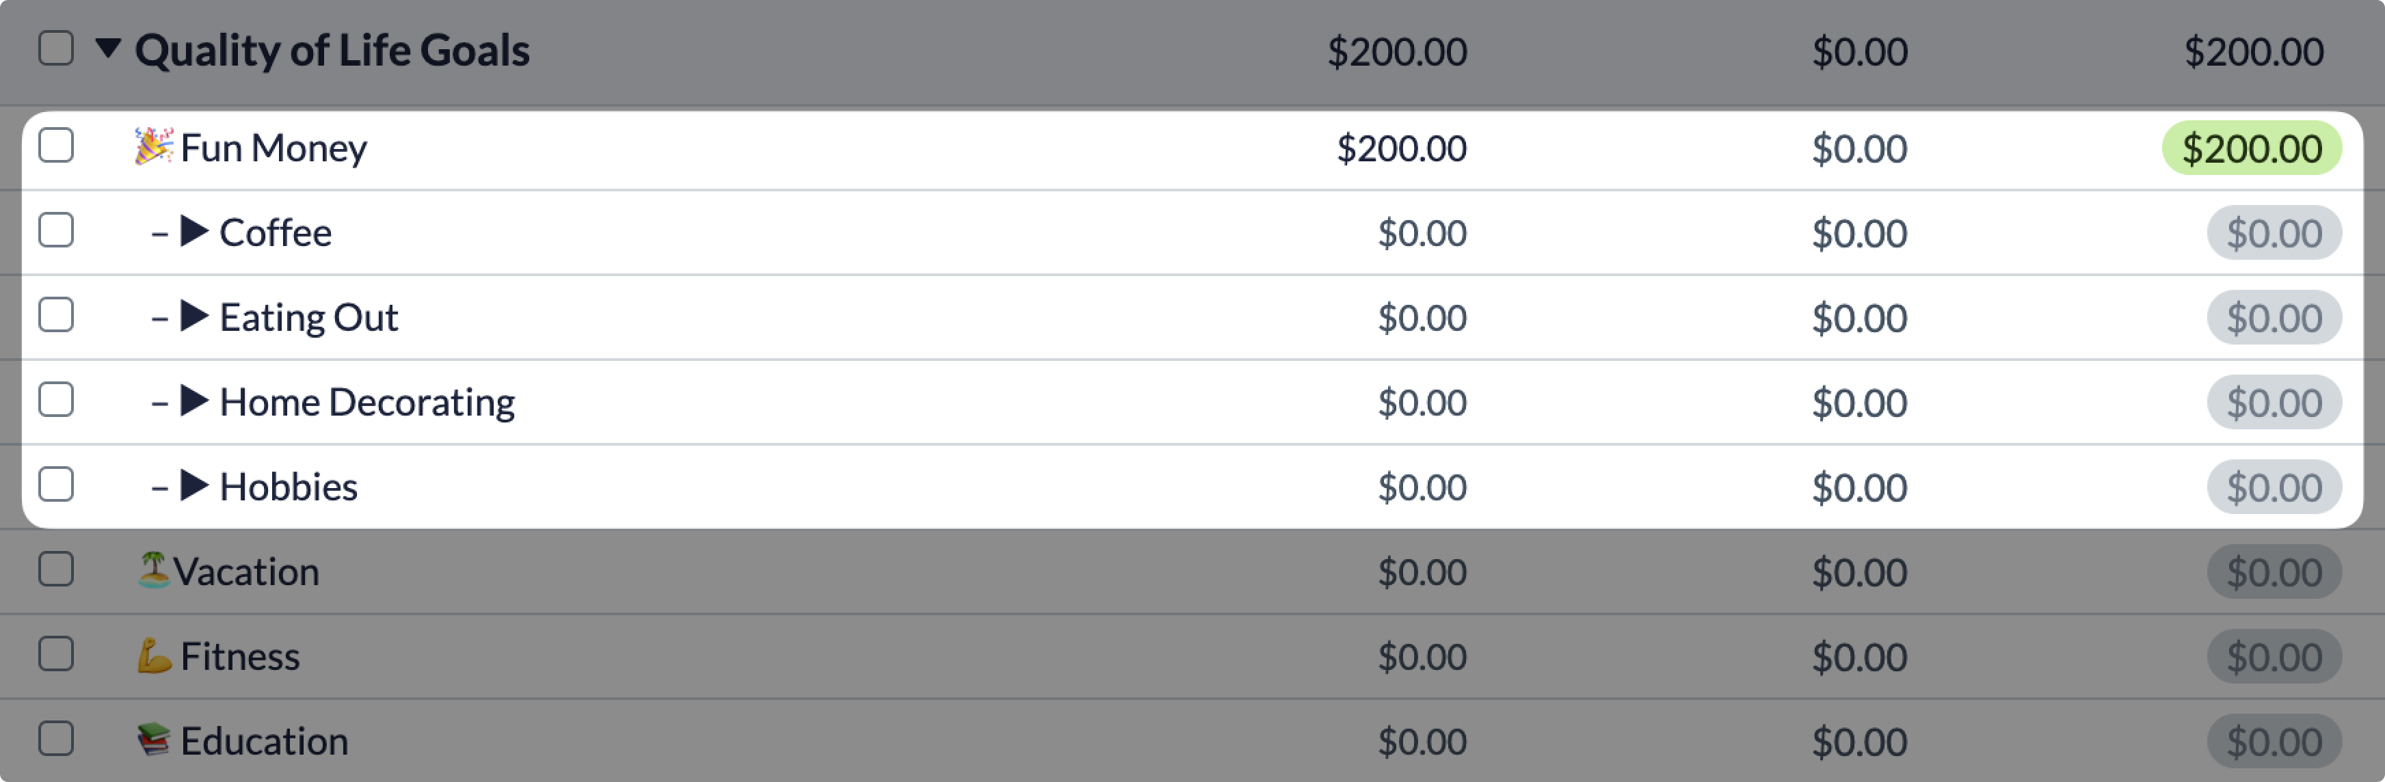The height and width of the screenshot is (782, 2385).
Task: Expand the Hobbies subcategory triangle
Action: coord(194,486)
